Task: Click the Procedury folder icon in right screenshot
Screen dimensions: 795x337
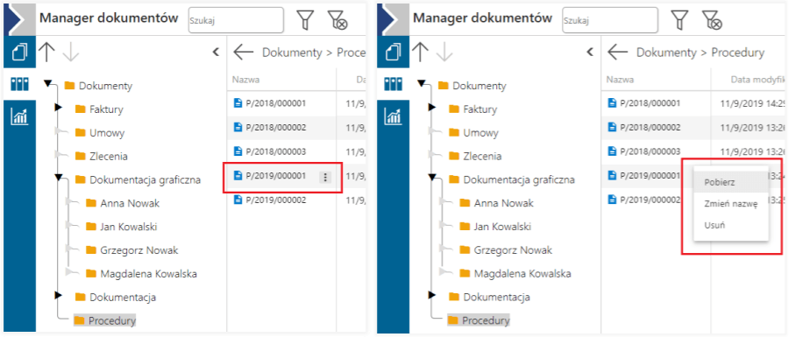Action: (452, 320)
